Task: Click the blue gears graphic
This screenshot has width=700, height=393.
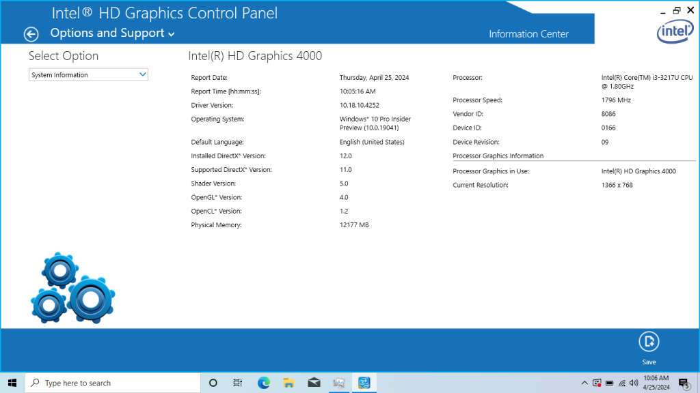Action: tap(72, 288)
